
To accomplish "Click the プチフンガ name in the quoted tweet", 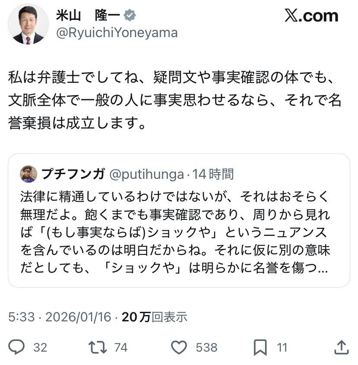I will [73, 174].
